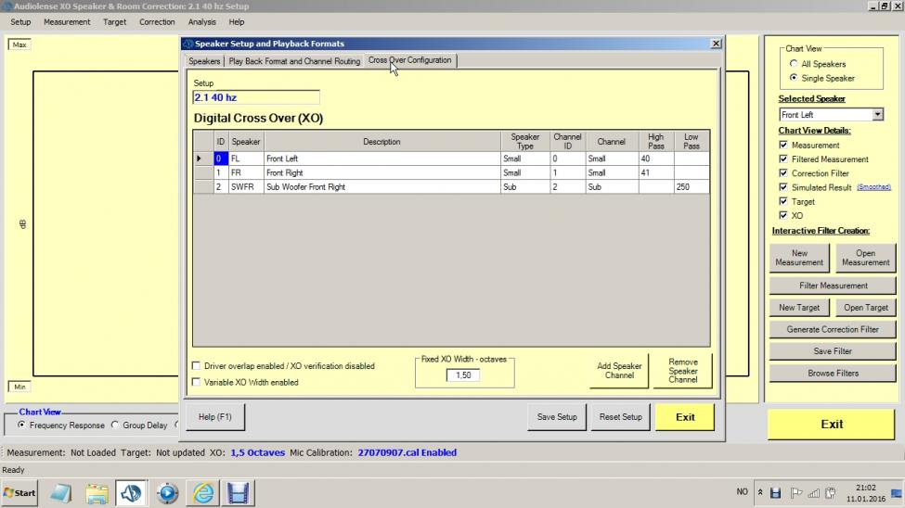Image resolution: width=905 pixels, height=508 pixels.
Task: Click the first pinned taskbar window icon
Action: pos(60,493)
